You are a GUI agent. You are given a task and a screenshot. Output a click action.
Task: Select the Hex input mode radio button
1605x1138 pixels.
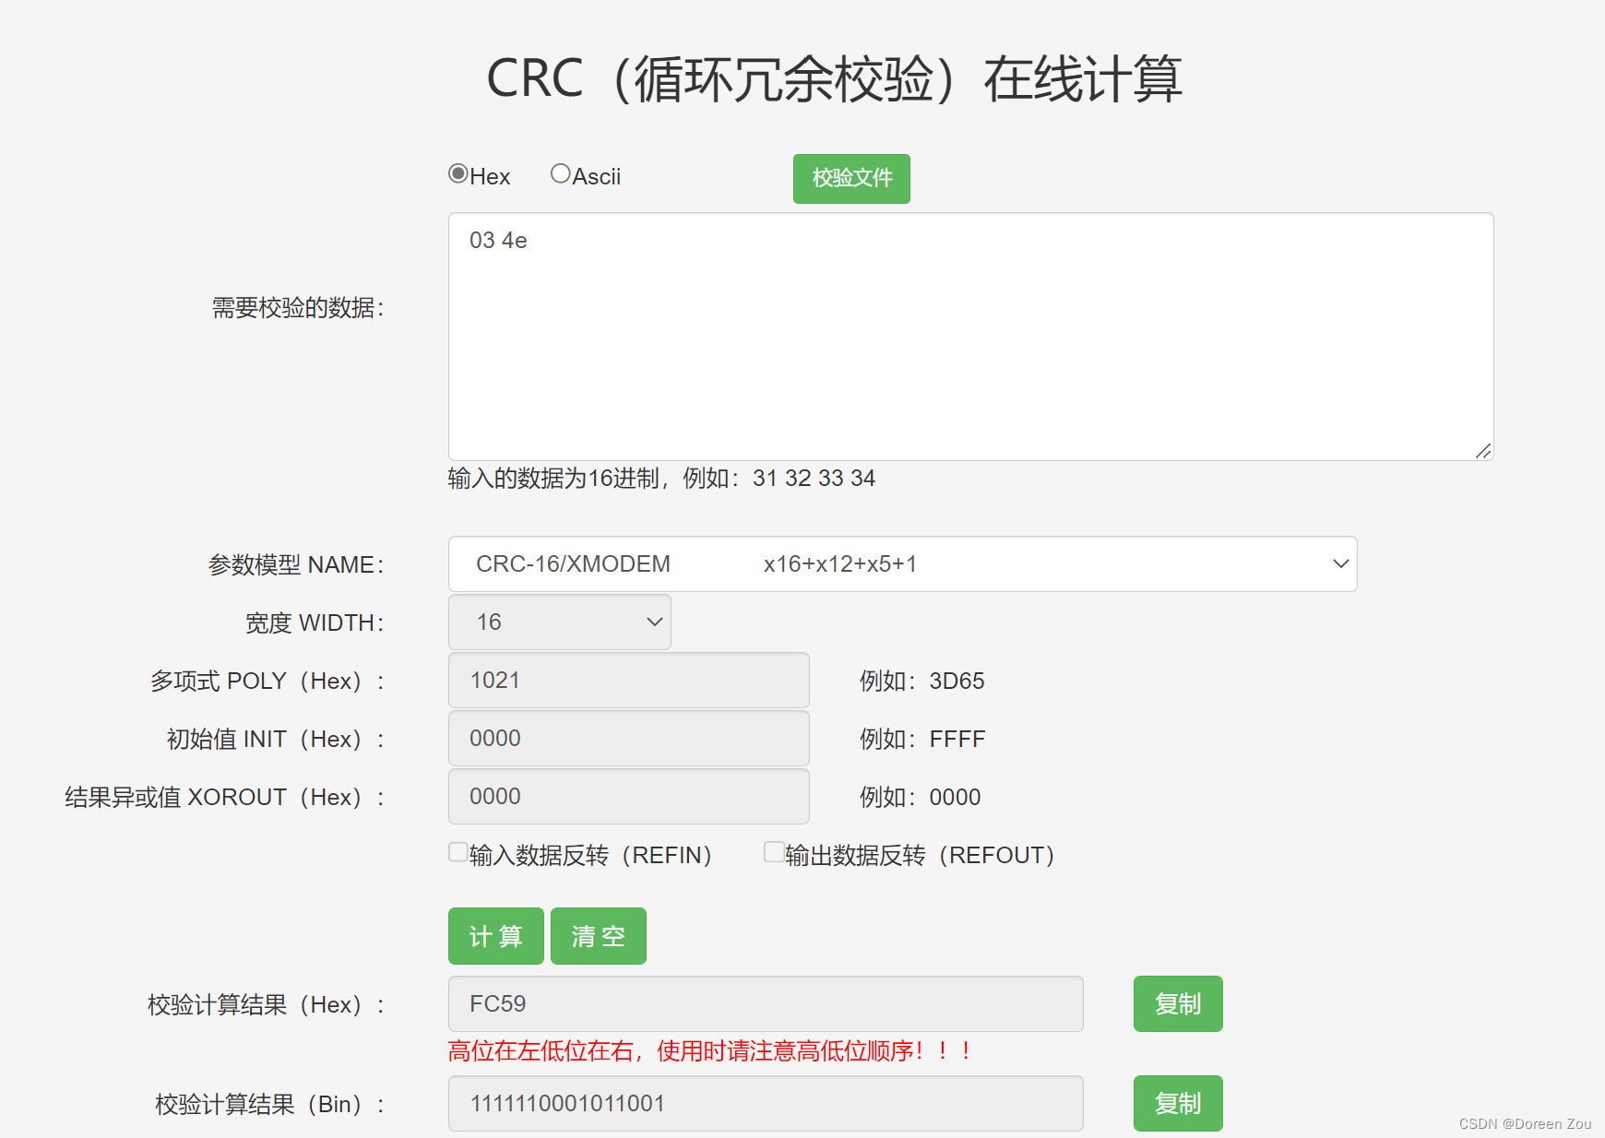coord(458,173)
